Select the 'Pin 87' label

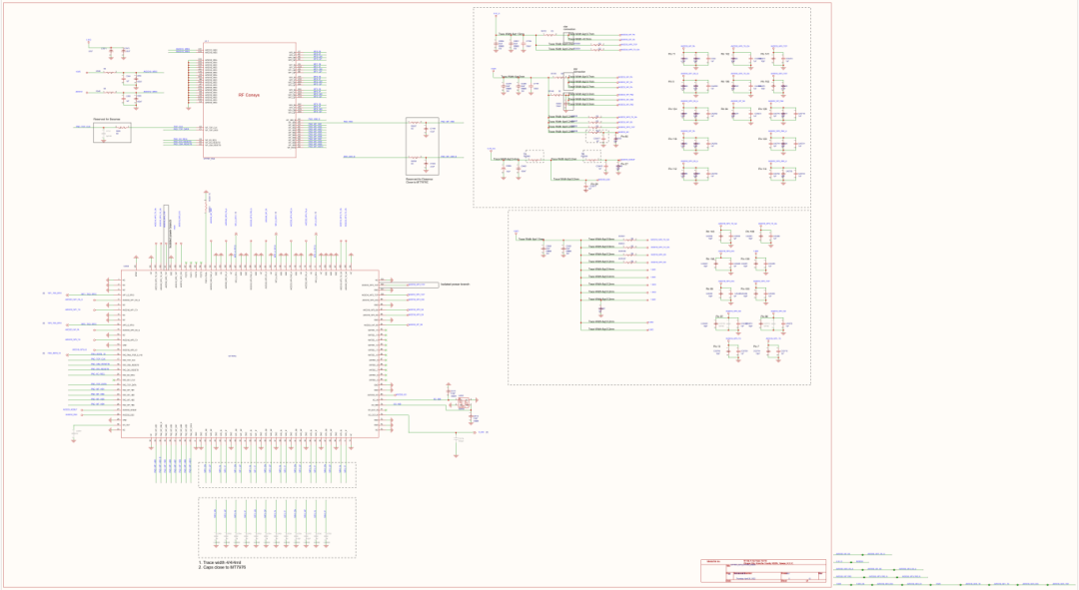tap(624, 164)
